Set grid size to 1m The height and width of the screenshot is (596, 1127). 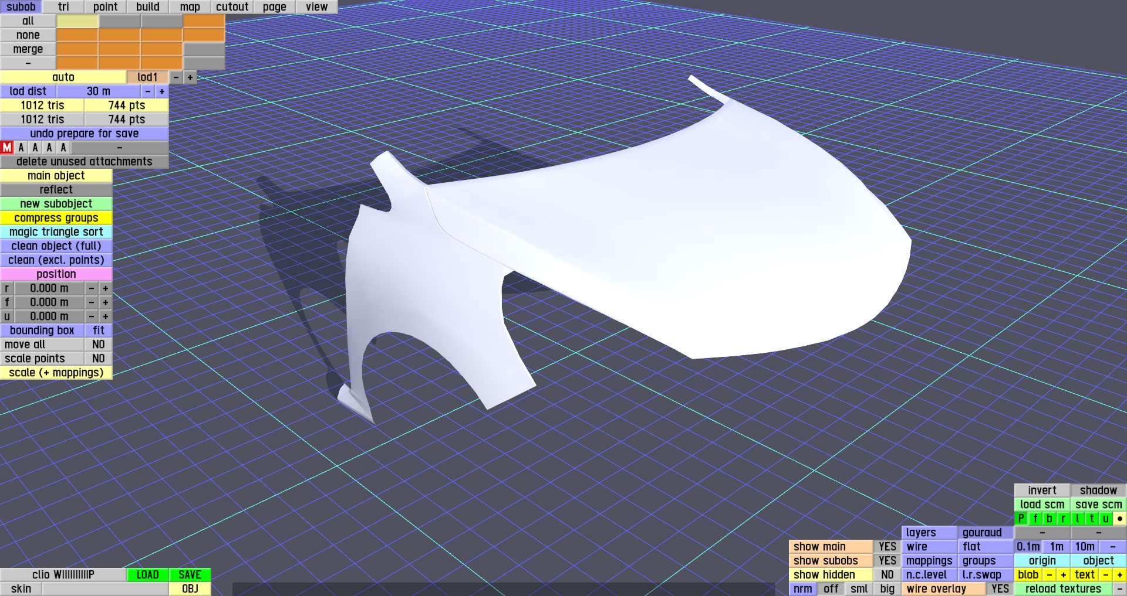(x=1056, y=547)
